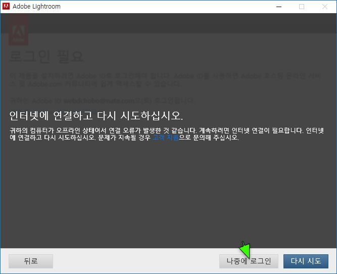Close the Adobe Lightroom window

pyautogui.click(x=325, y=7)
